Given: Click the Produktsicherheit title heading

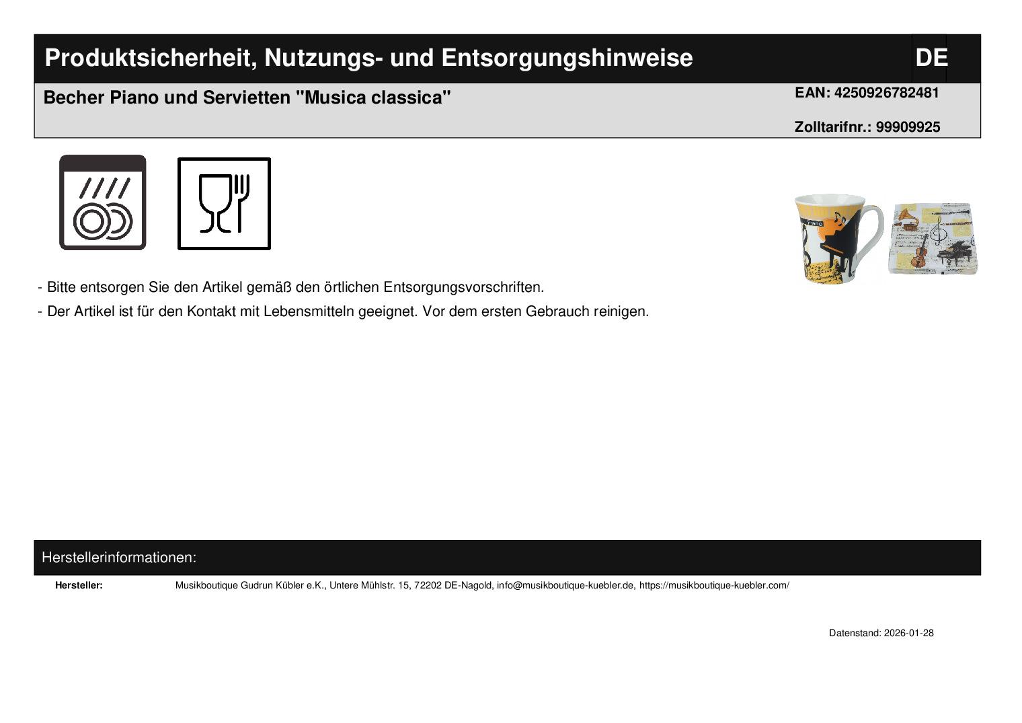Looking at the screenshot, I should pyautogui.click(x=368, y=59).
